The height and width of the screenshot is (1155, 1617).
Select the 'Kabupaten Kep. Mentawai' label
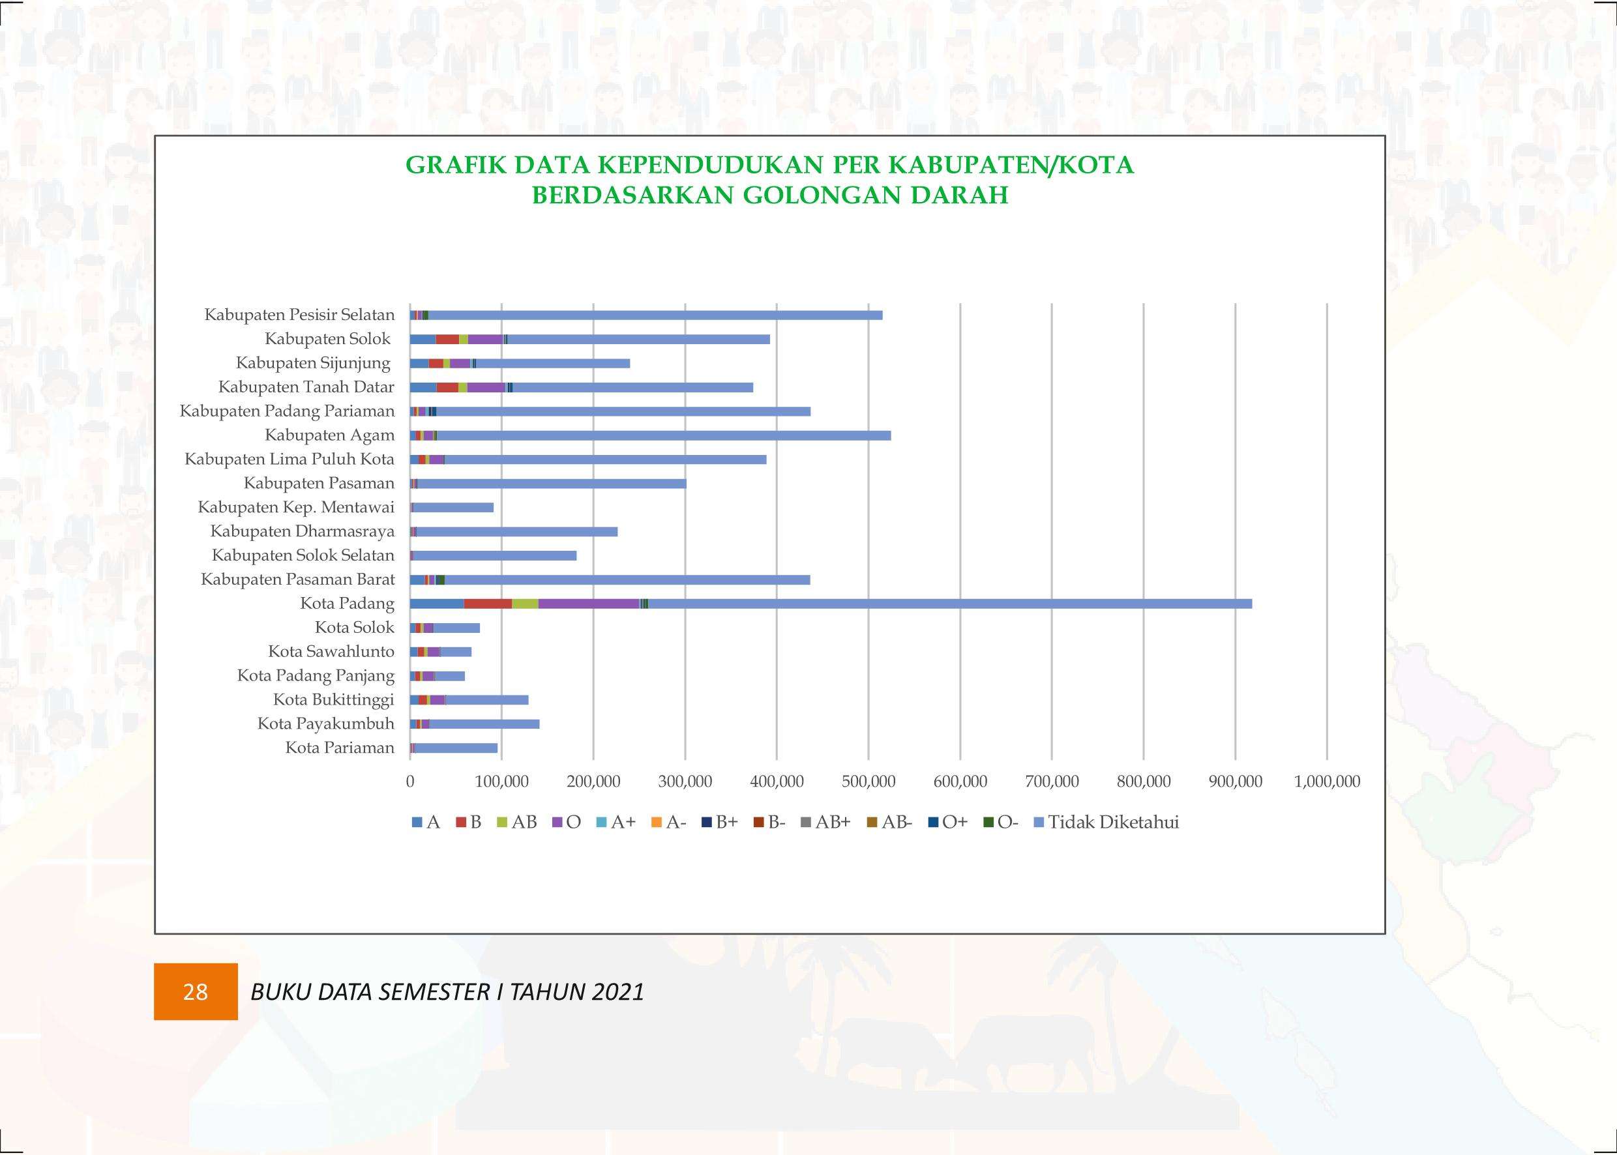(x=296, y=508)
